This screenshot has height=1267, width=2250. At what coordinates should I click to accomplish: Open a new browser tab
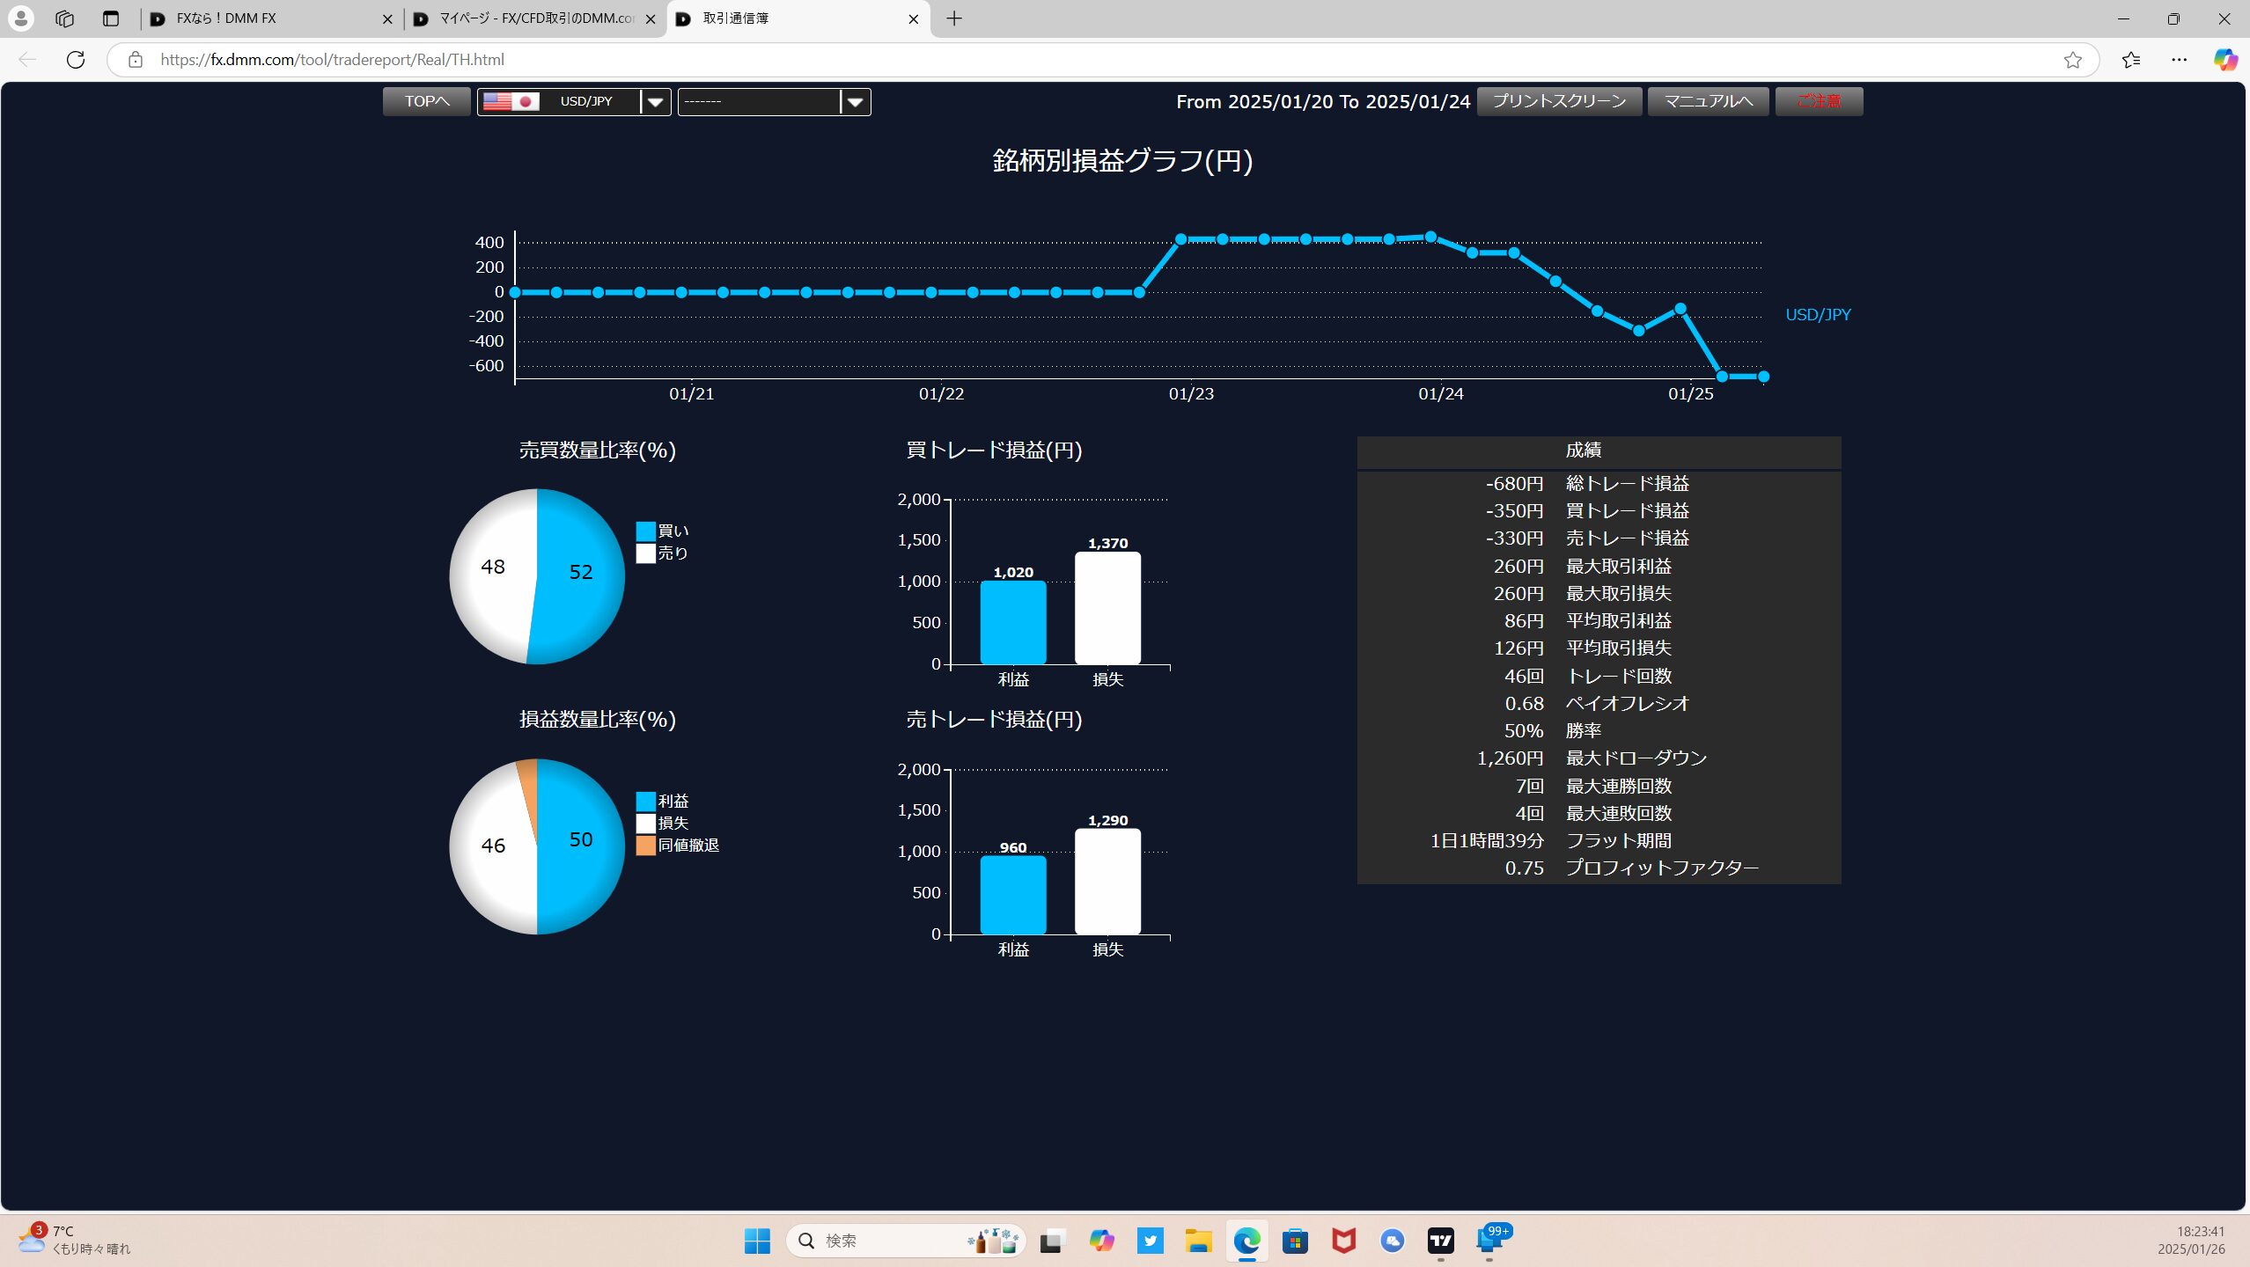[954, 18]
